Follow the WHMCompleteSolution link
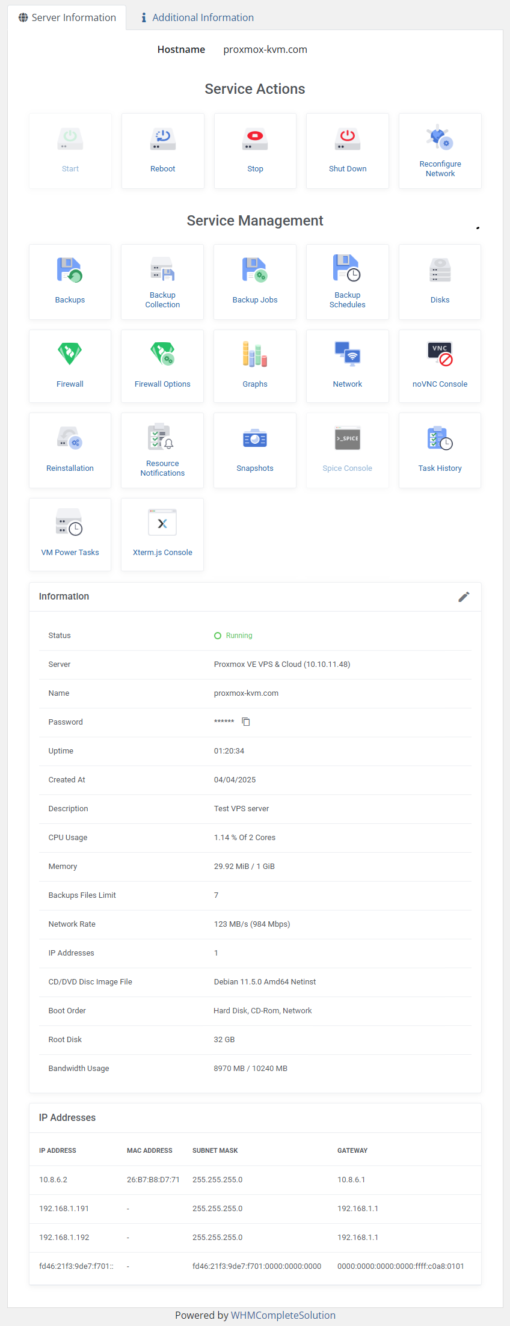510x1326 pixels. tap(283, 1315)
